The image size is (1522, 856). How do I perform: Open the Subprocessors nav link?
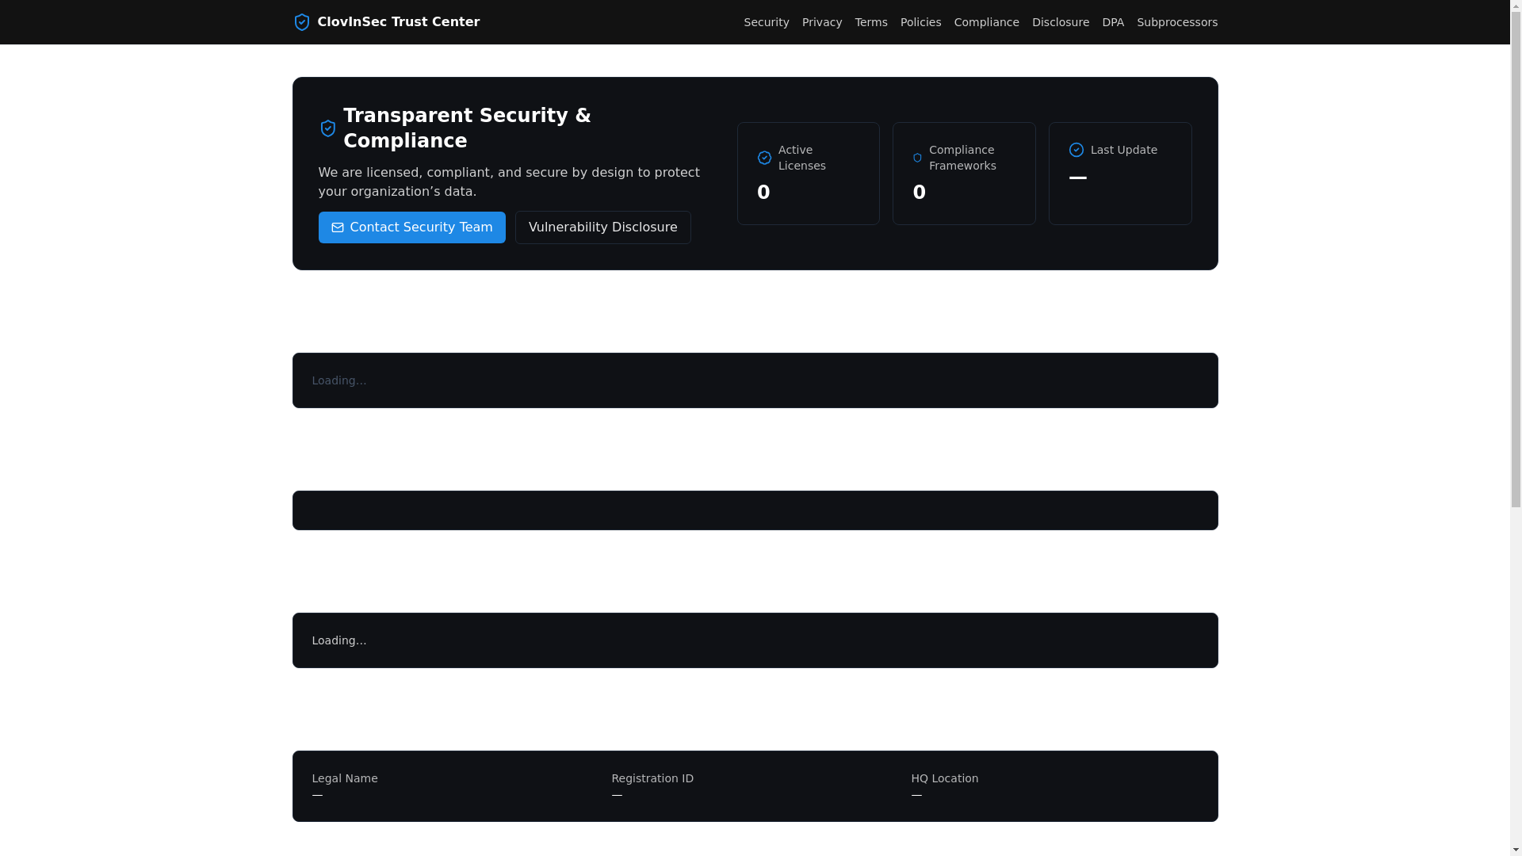click(x=1177, y=22)
